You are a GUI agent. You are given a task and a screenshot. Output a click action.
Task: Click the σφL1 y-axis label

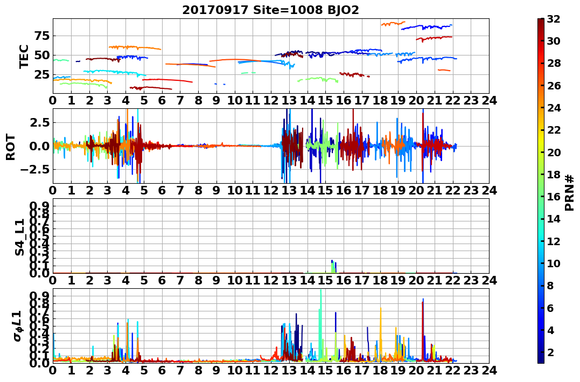click(x=18, y=326)
